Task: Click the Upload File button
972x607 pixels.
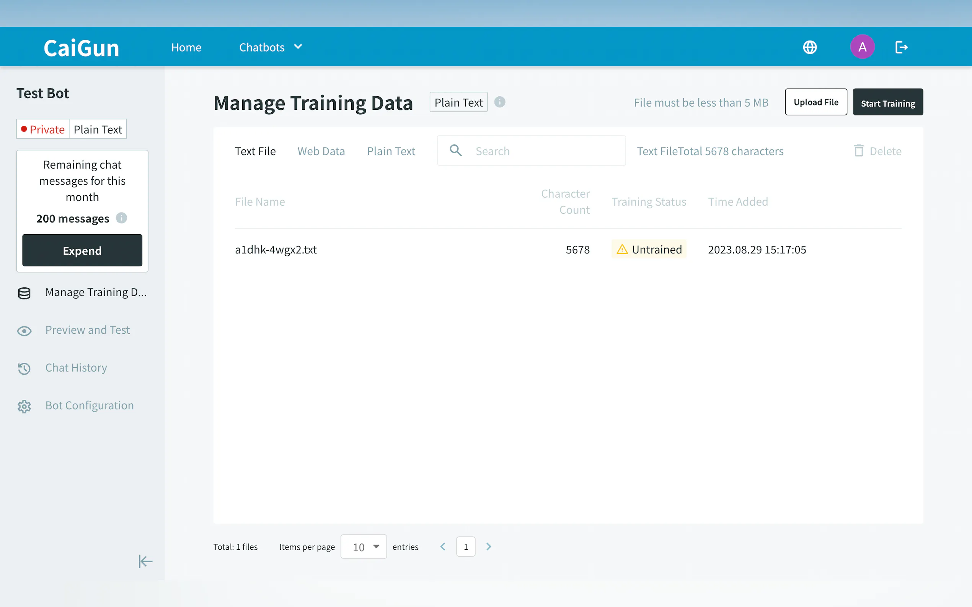Action: (x=816, y=102)
